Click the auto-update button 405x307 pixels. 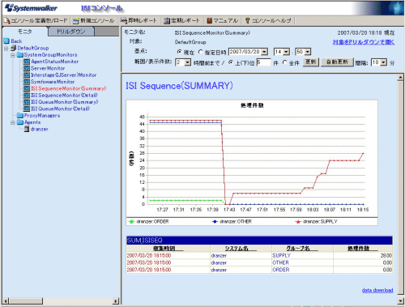coord(337,62)
